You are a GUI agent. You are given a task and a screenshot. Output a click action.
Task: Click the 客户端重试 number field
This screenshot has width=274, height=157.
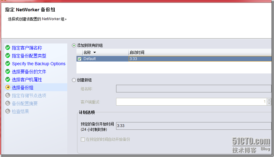(191, 102)
